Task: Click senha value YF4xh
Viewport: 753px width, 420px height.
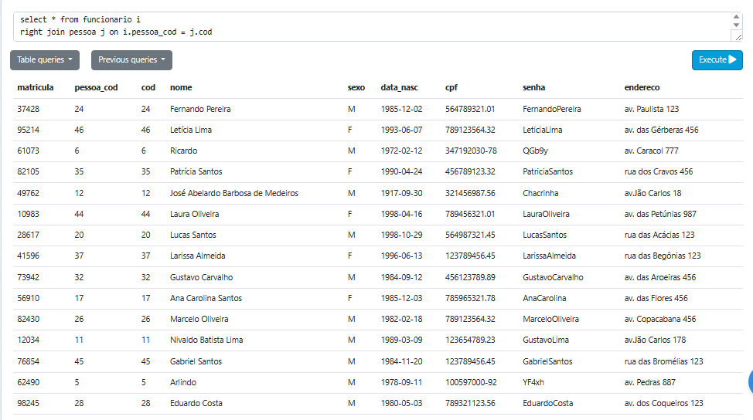Action: tap(533, 382)
